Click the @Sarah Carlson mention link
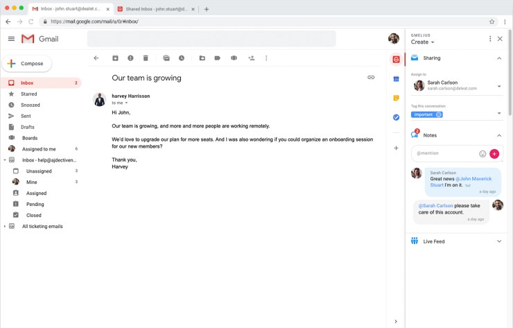 tap(436, 205)
